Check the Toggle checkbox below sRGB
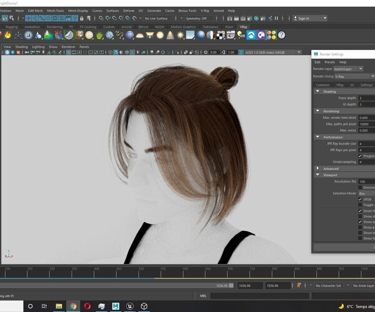 [360, 205]
